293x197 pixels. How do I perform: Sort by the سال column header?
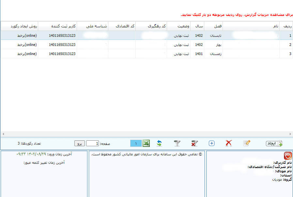click(x=199, y=26)
